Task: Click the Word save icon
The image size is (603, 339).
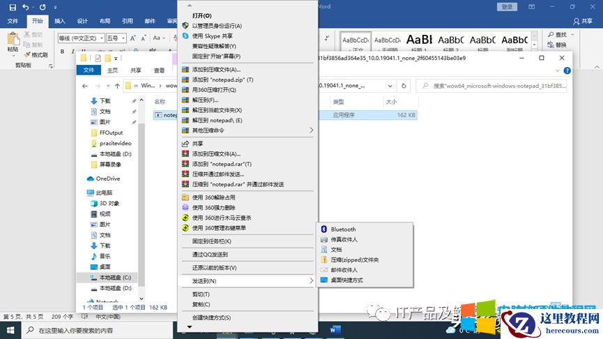Action: pyautogui.click(x=13, y=7)
